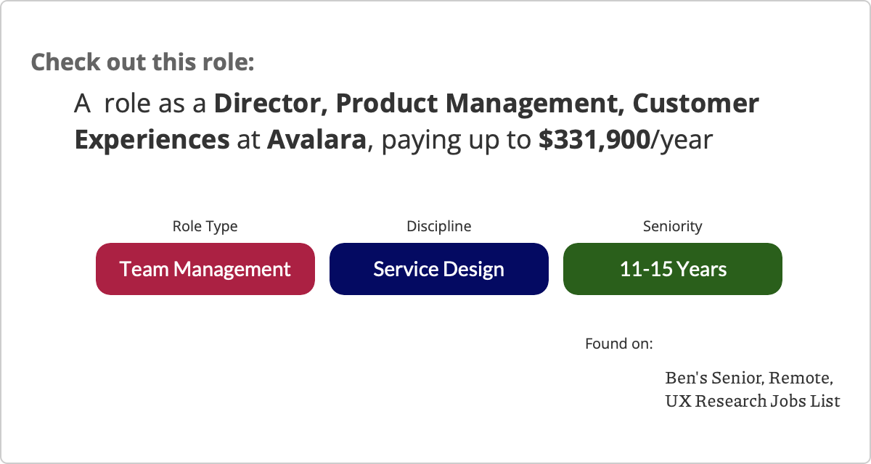Click the "UX Research Jobs List" text

752,400
